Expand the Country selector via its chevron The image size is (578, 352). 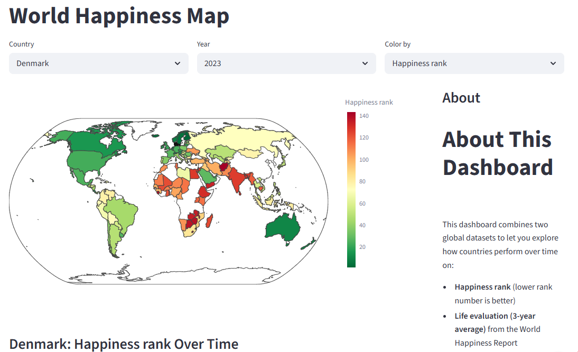pos(178,63)
